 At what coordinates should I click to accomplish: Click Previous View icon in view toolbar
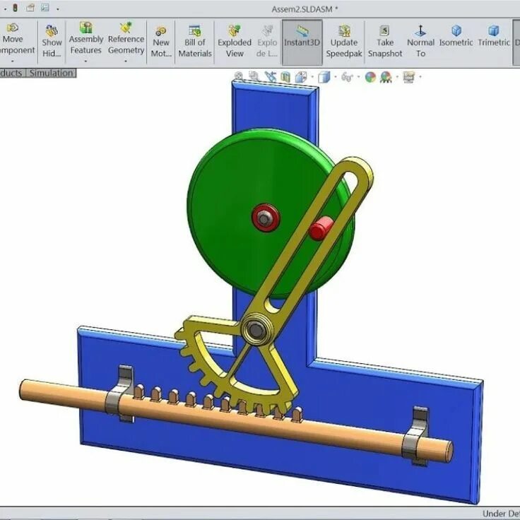pyautogui.click(x=271, y=76)
